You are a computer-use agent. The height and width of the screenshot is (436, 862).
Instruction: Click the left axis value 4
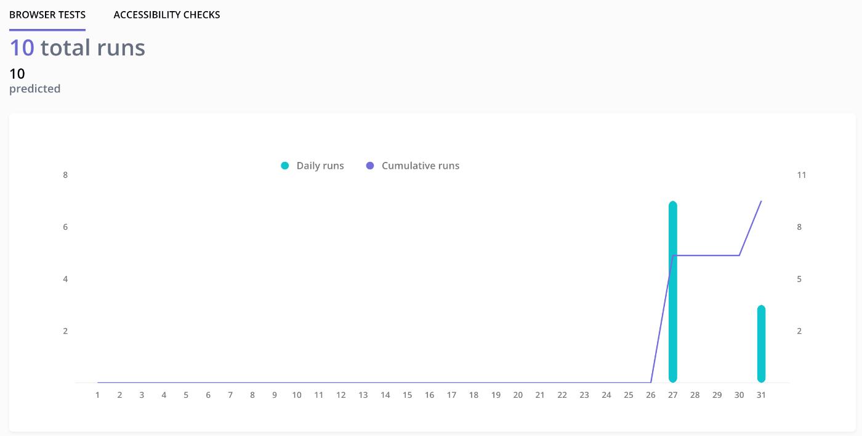tap(65, 279)
